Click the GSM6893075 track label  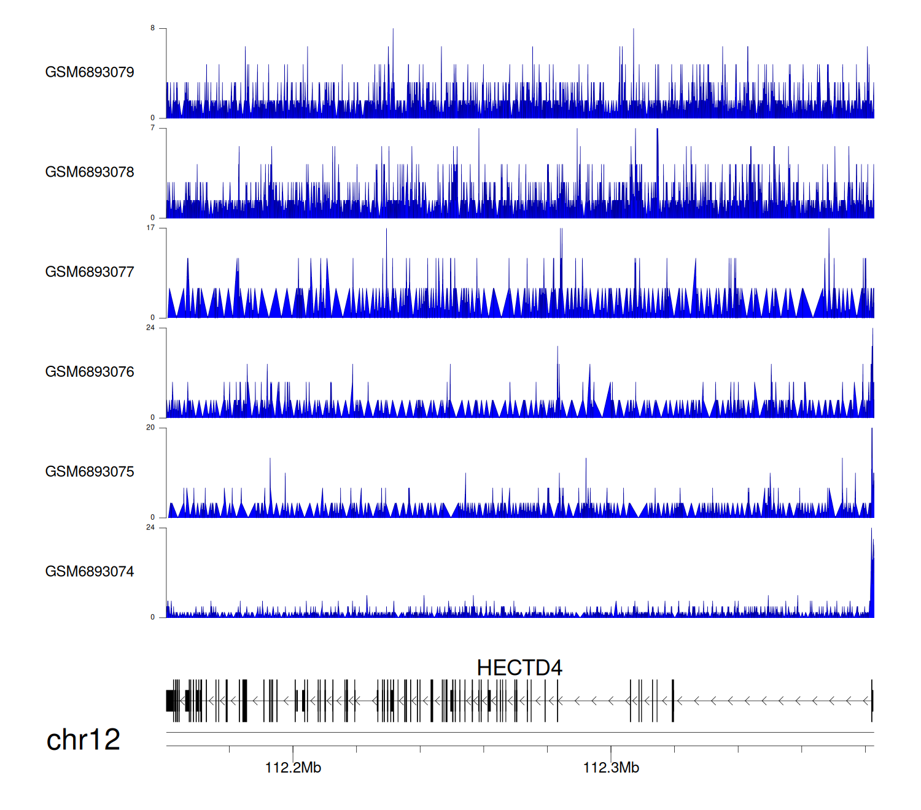click(x=90, y=472)
